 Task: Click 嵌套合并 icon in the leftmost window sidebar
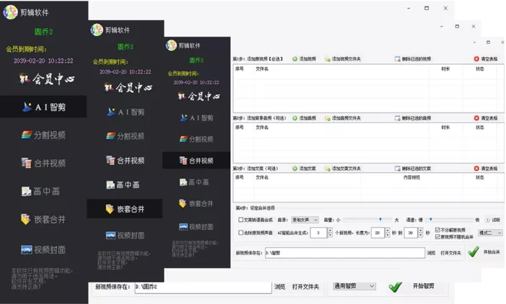tap(25, 219)
